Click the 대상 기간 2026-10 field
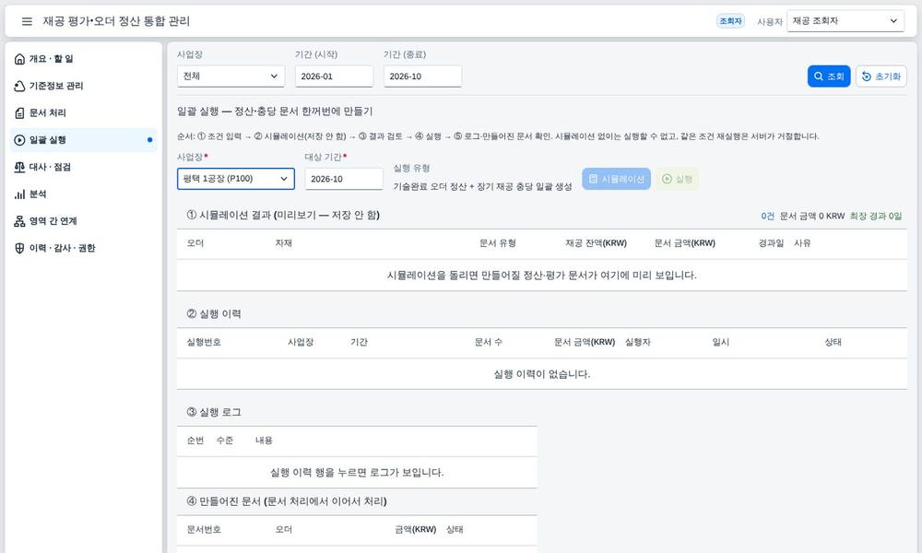This screenshot has width=922, height=553. coord(344,179)
